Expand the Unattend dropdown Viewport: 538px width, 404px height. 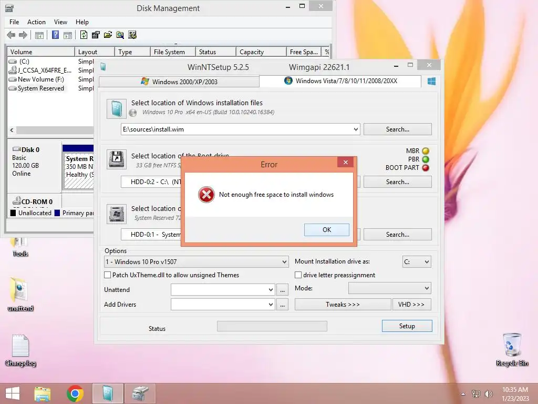[271, 290]
